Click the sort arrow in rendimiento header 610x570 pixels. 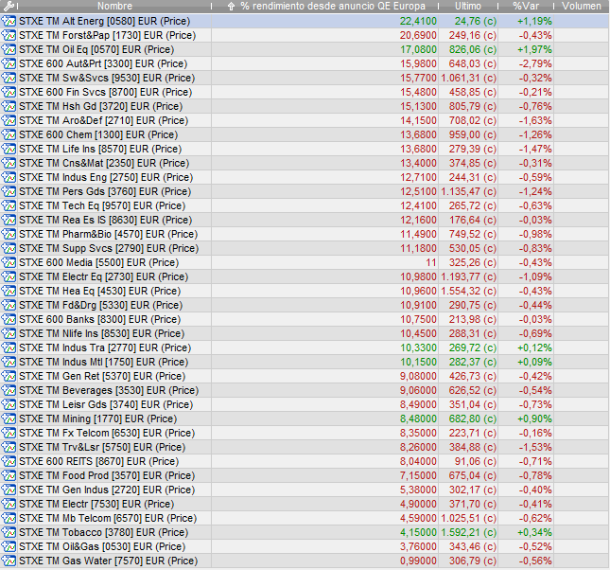coord(231,7)
